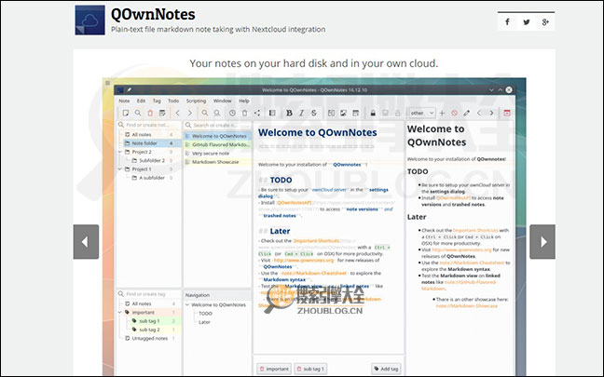Toggle italic formatting
This screenshot has width=604, height=377.
click(x=301, y=113)
